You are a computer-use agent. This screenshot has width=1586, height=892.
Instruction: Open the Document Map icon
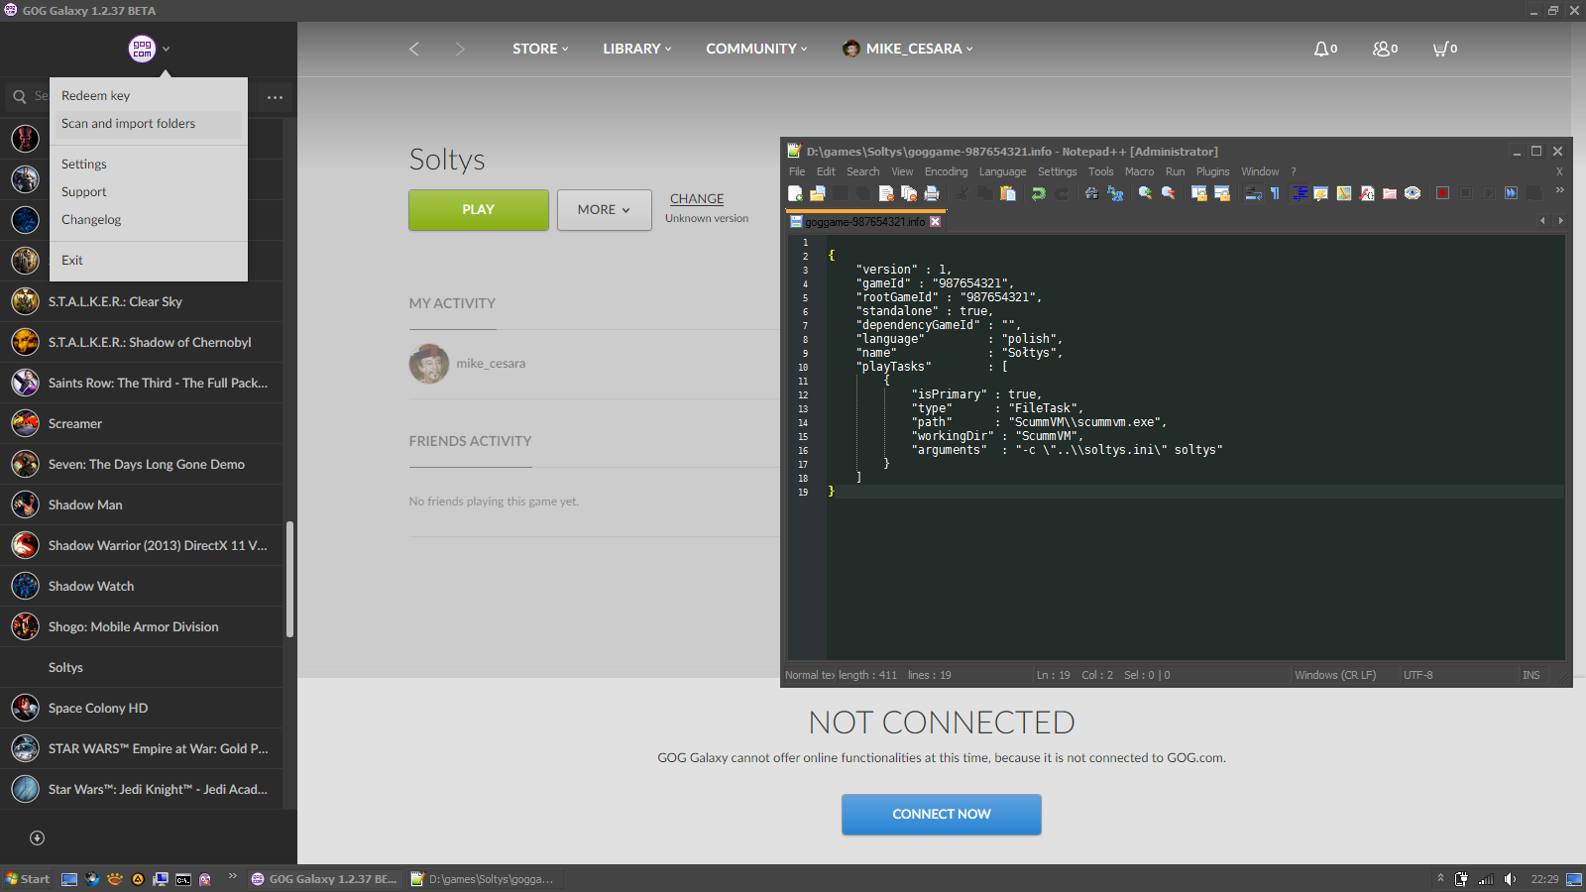(1344, 193)
